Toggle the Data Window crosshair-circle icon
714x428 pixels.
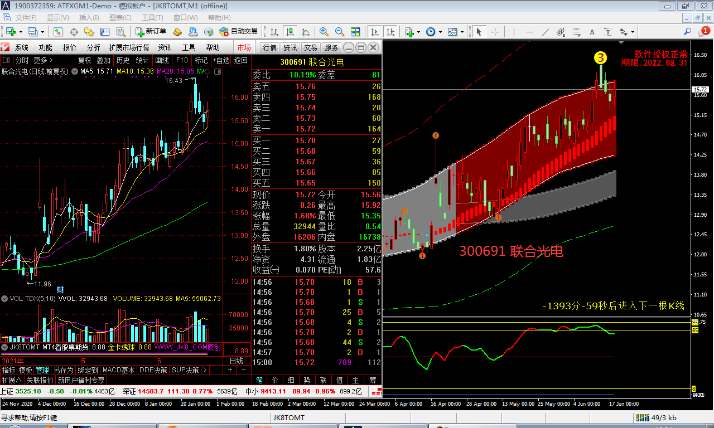[x=73, y=31]
